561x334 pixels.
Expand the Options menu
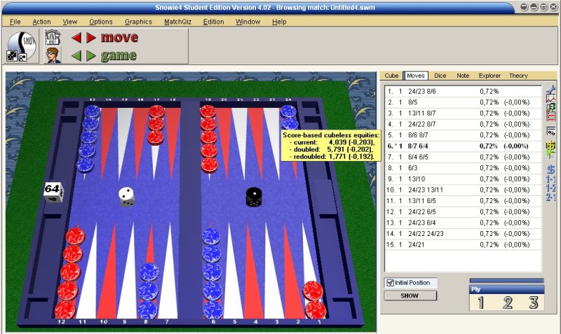click(x=100, y=22)
